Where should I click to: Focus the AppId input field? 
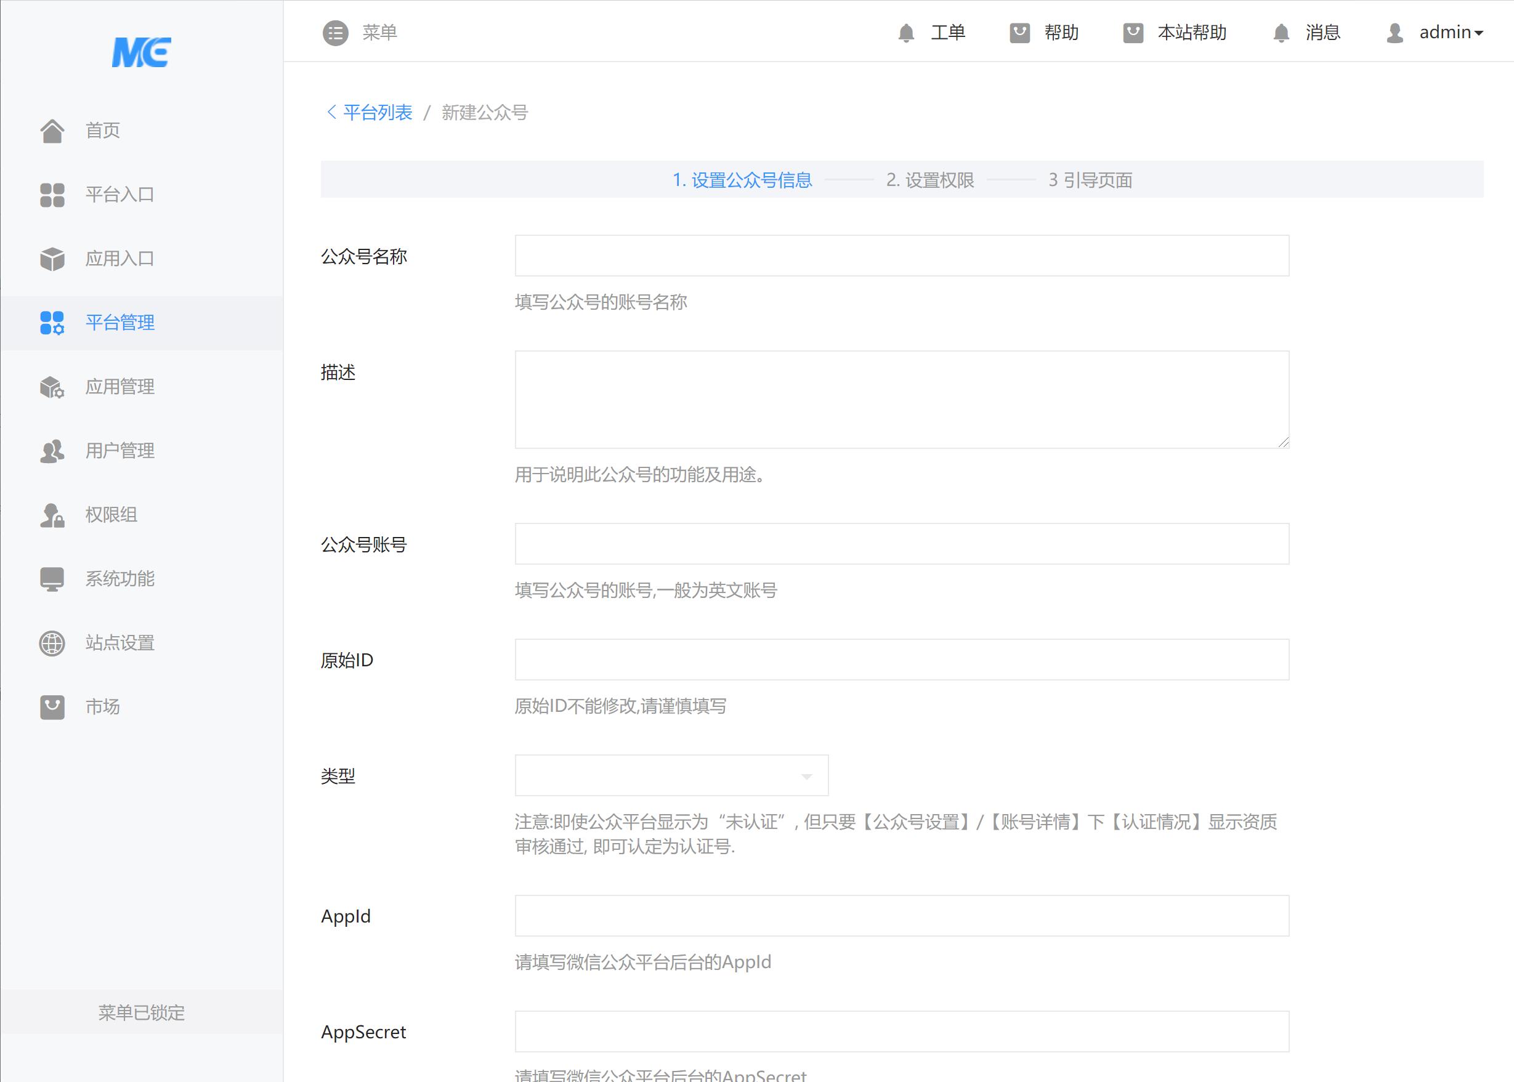point(902,916)
